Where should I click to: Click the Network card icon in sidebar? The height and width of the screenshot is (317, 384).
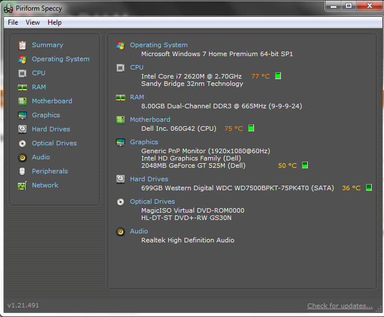22,186
